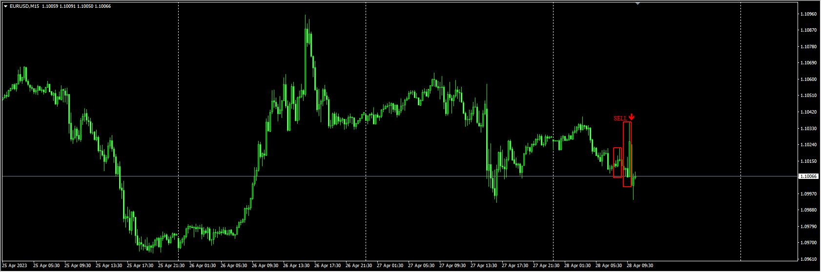
Task: Click the 27 Apr 13:30 time label
Action: click(x=484, y=266)
